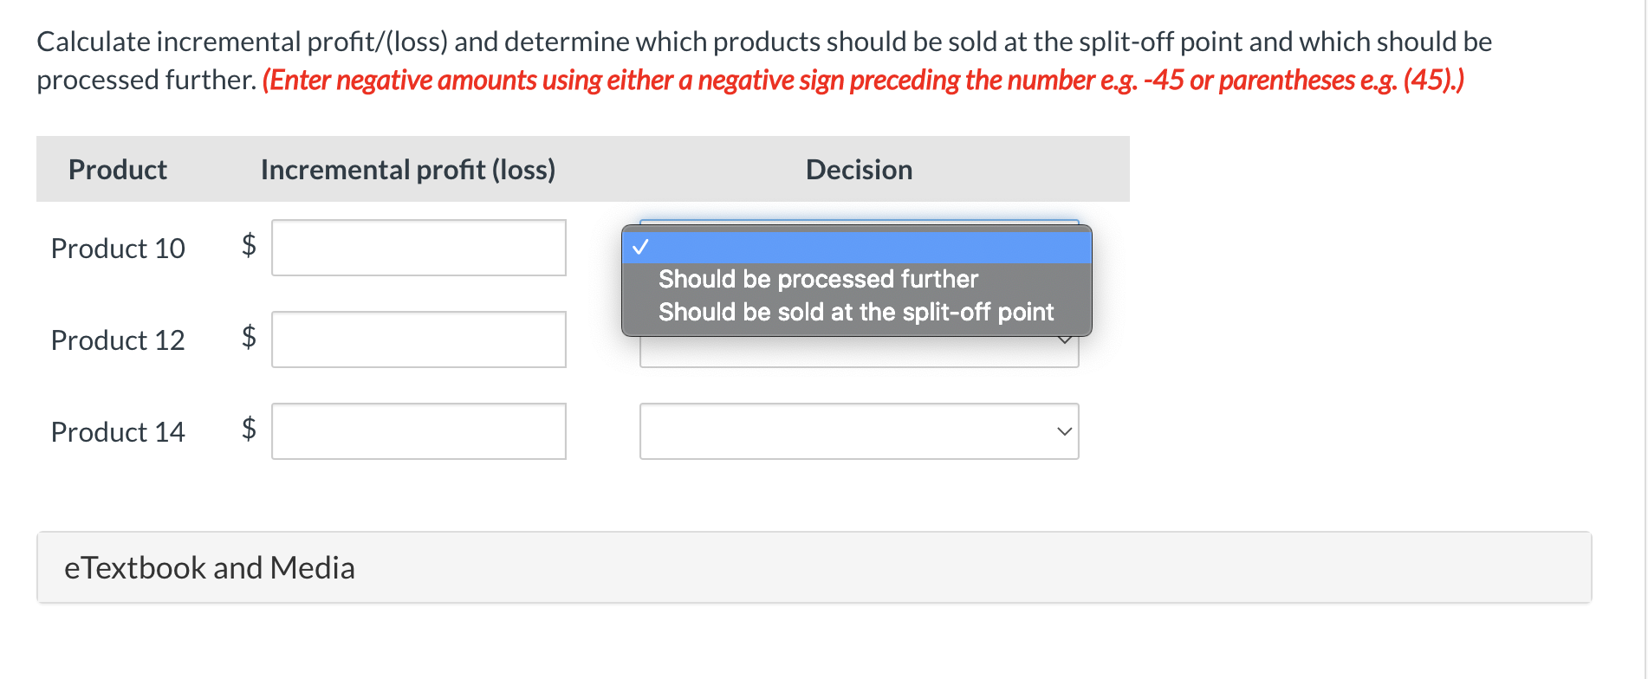Image resolution: width=1648 pixels, height=679 pixels.
Task: Click the dollar sign next to Product 14
Action: pos(249,429)
